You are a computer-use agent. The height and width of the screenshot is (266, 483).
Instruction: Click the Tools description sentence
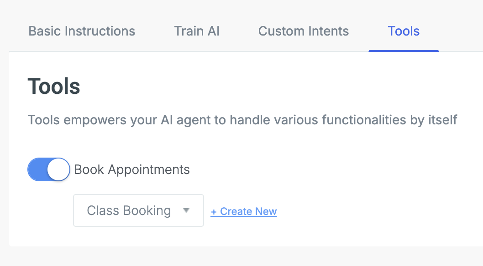(242, 121)
